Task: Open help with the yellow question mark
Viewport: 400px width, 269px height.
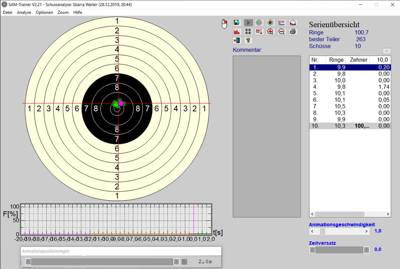Action: coord(248,41)
